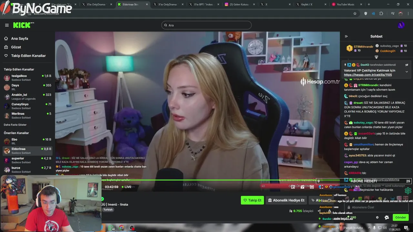413x232 pixels.
Task: Open the user profile avatar menu
Action: (401, 25)
